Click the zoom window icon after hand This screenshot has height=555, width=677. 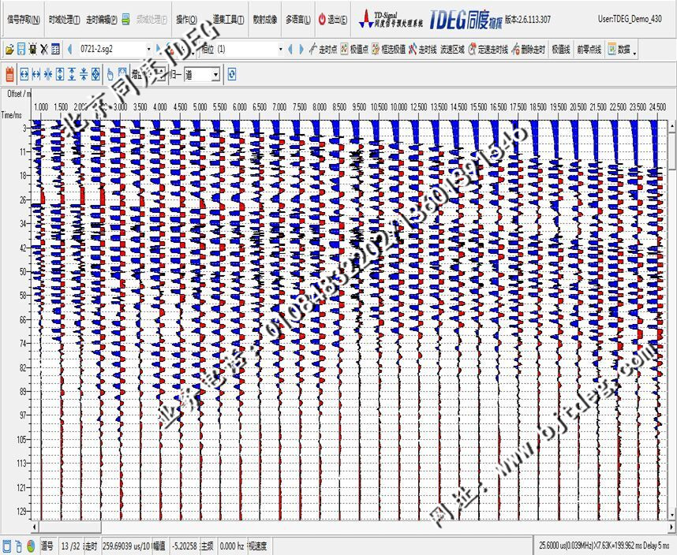point(122,74)
